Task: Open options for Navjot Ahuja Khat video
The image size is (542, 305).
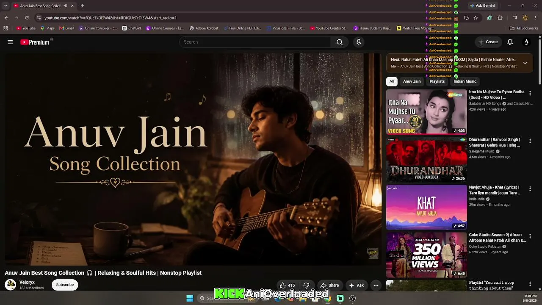Action: 530,189
